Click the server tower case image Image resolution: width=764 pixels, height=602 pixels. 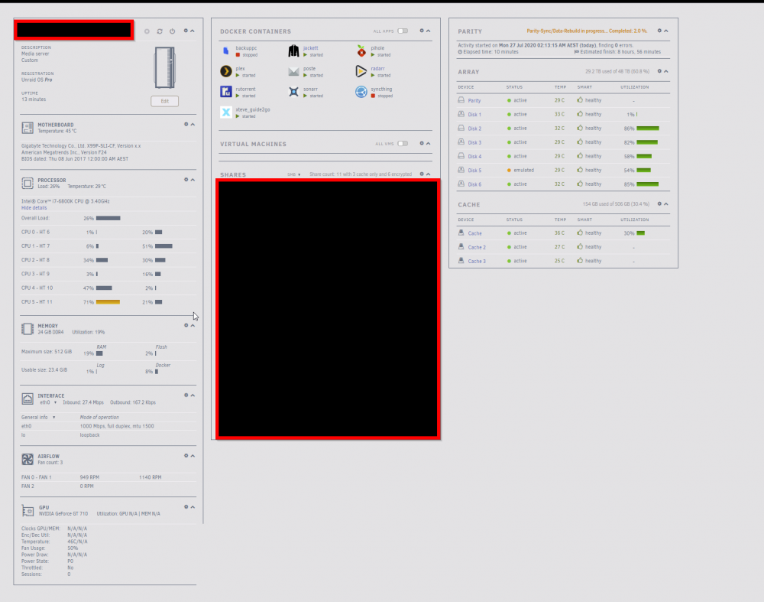click(165, 67)
